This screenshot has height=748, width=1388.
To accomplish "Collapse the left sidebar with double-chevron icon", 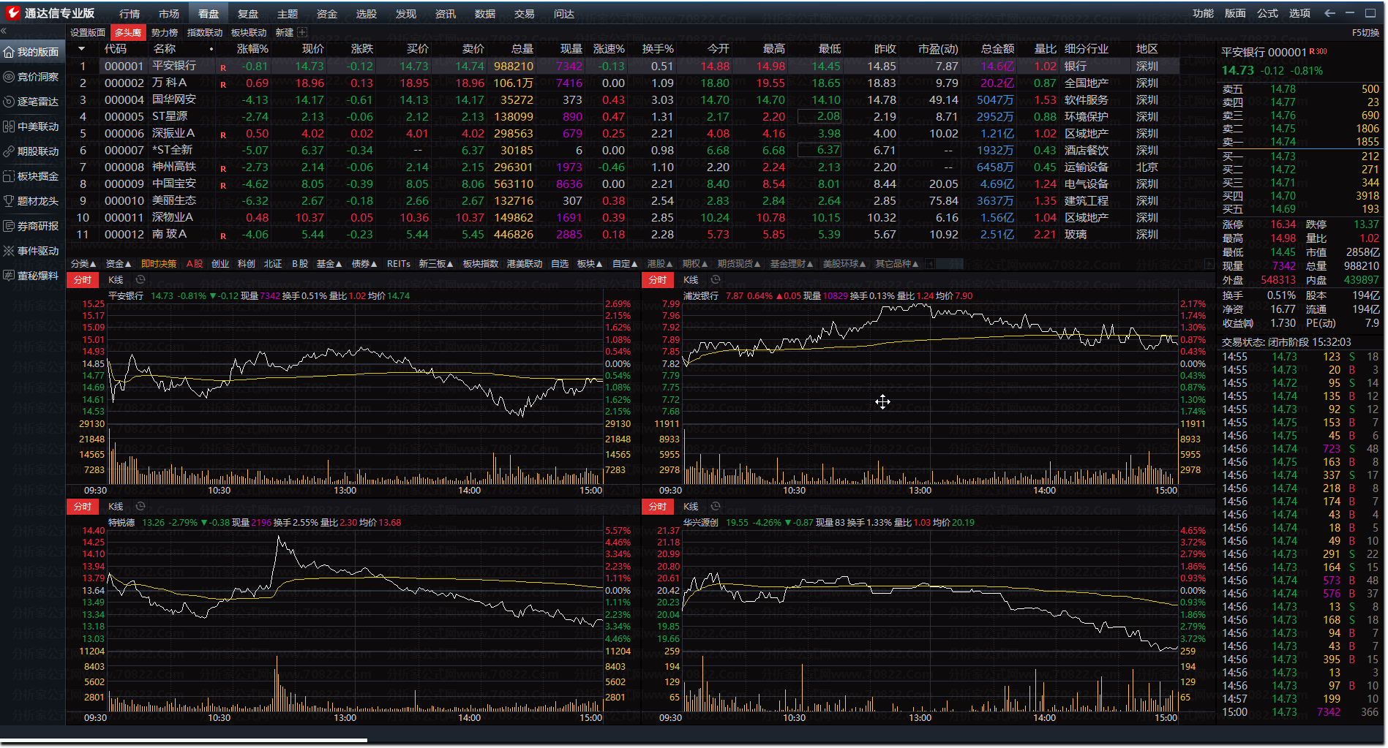I will tap(4, 31).
